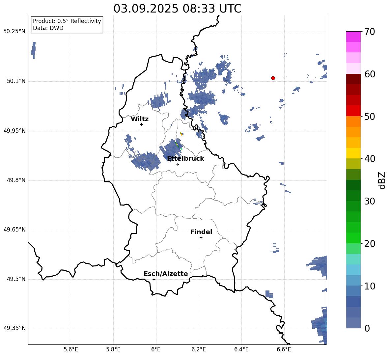Image resolution: width=390 pixels, height=356 pixels.
Task: Click the 'Product: 0.5° Reflectivity' text
Action: [67, 21]
